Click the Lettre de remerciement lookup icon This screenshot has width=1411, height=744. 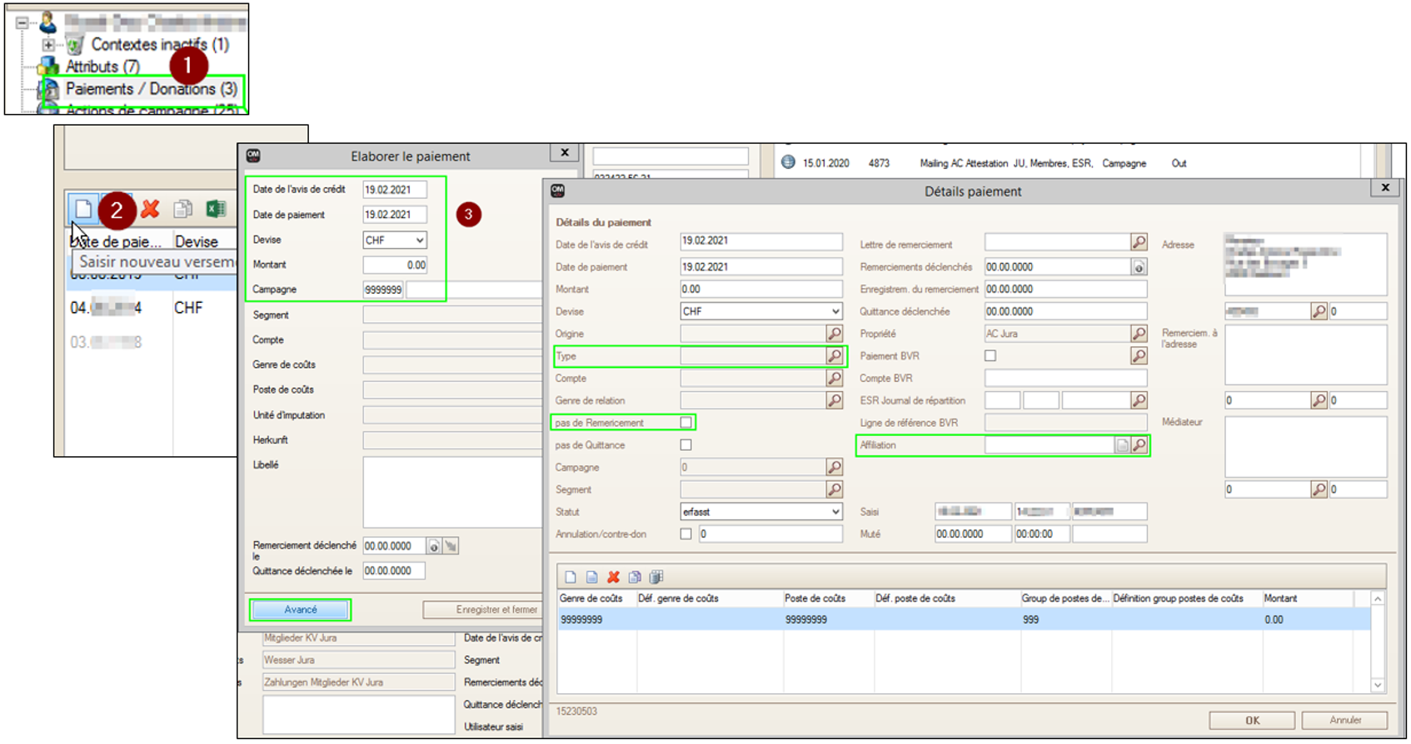1139,242
